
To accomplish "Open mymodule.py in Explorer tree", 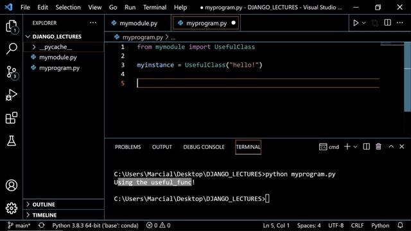I will tap(58, 57).
